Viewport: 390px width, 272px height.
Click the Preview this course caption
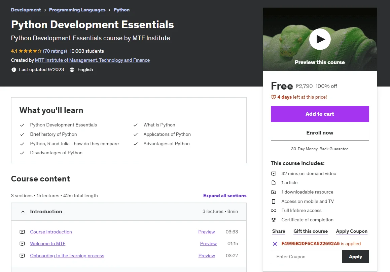click(320, 62)
